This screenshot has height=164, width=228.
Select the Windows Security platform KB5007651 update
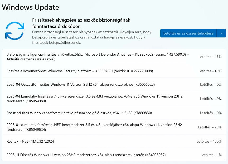[80, 71]
